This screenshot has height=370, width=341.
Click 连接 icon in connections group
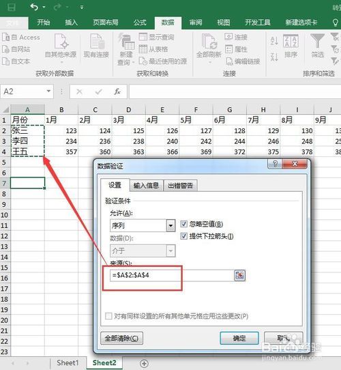[x=228, y=37]
